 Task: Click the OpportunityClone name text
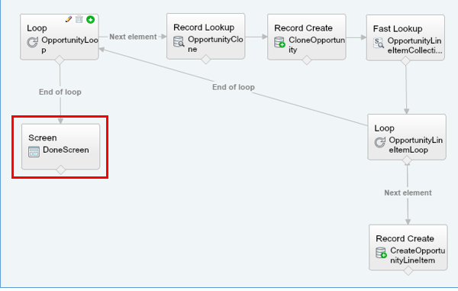(x=215, y=44)
